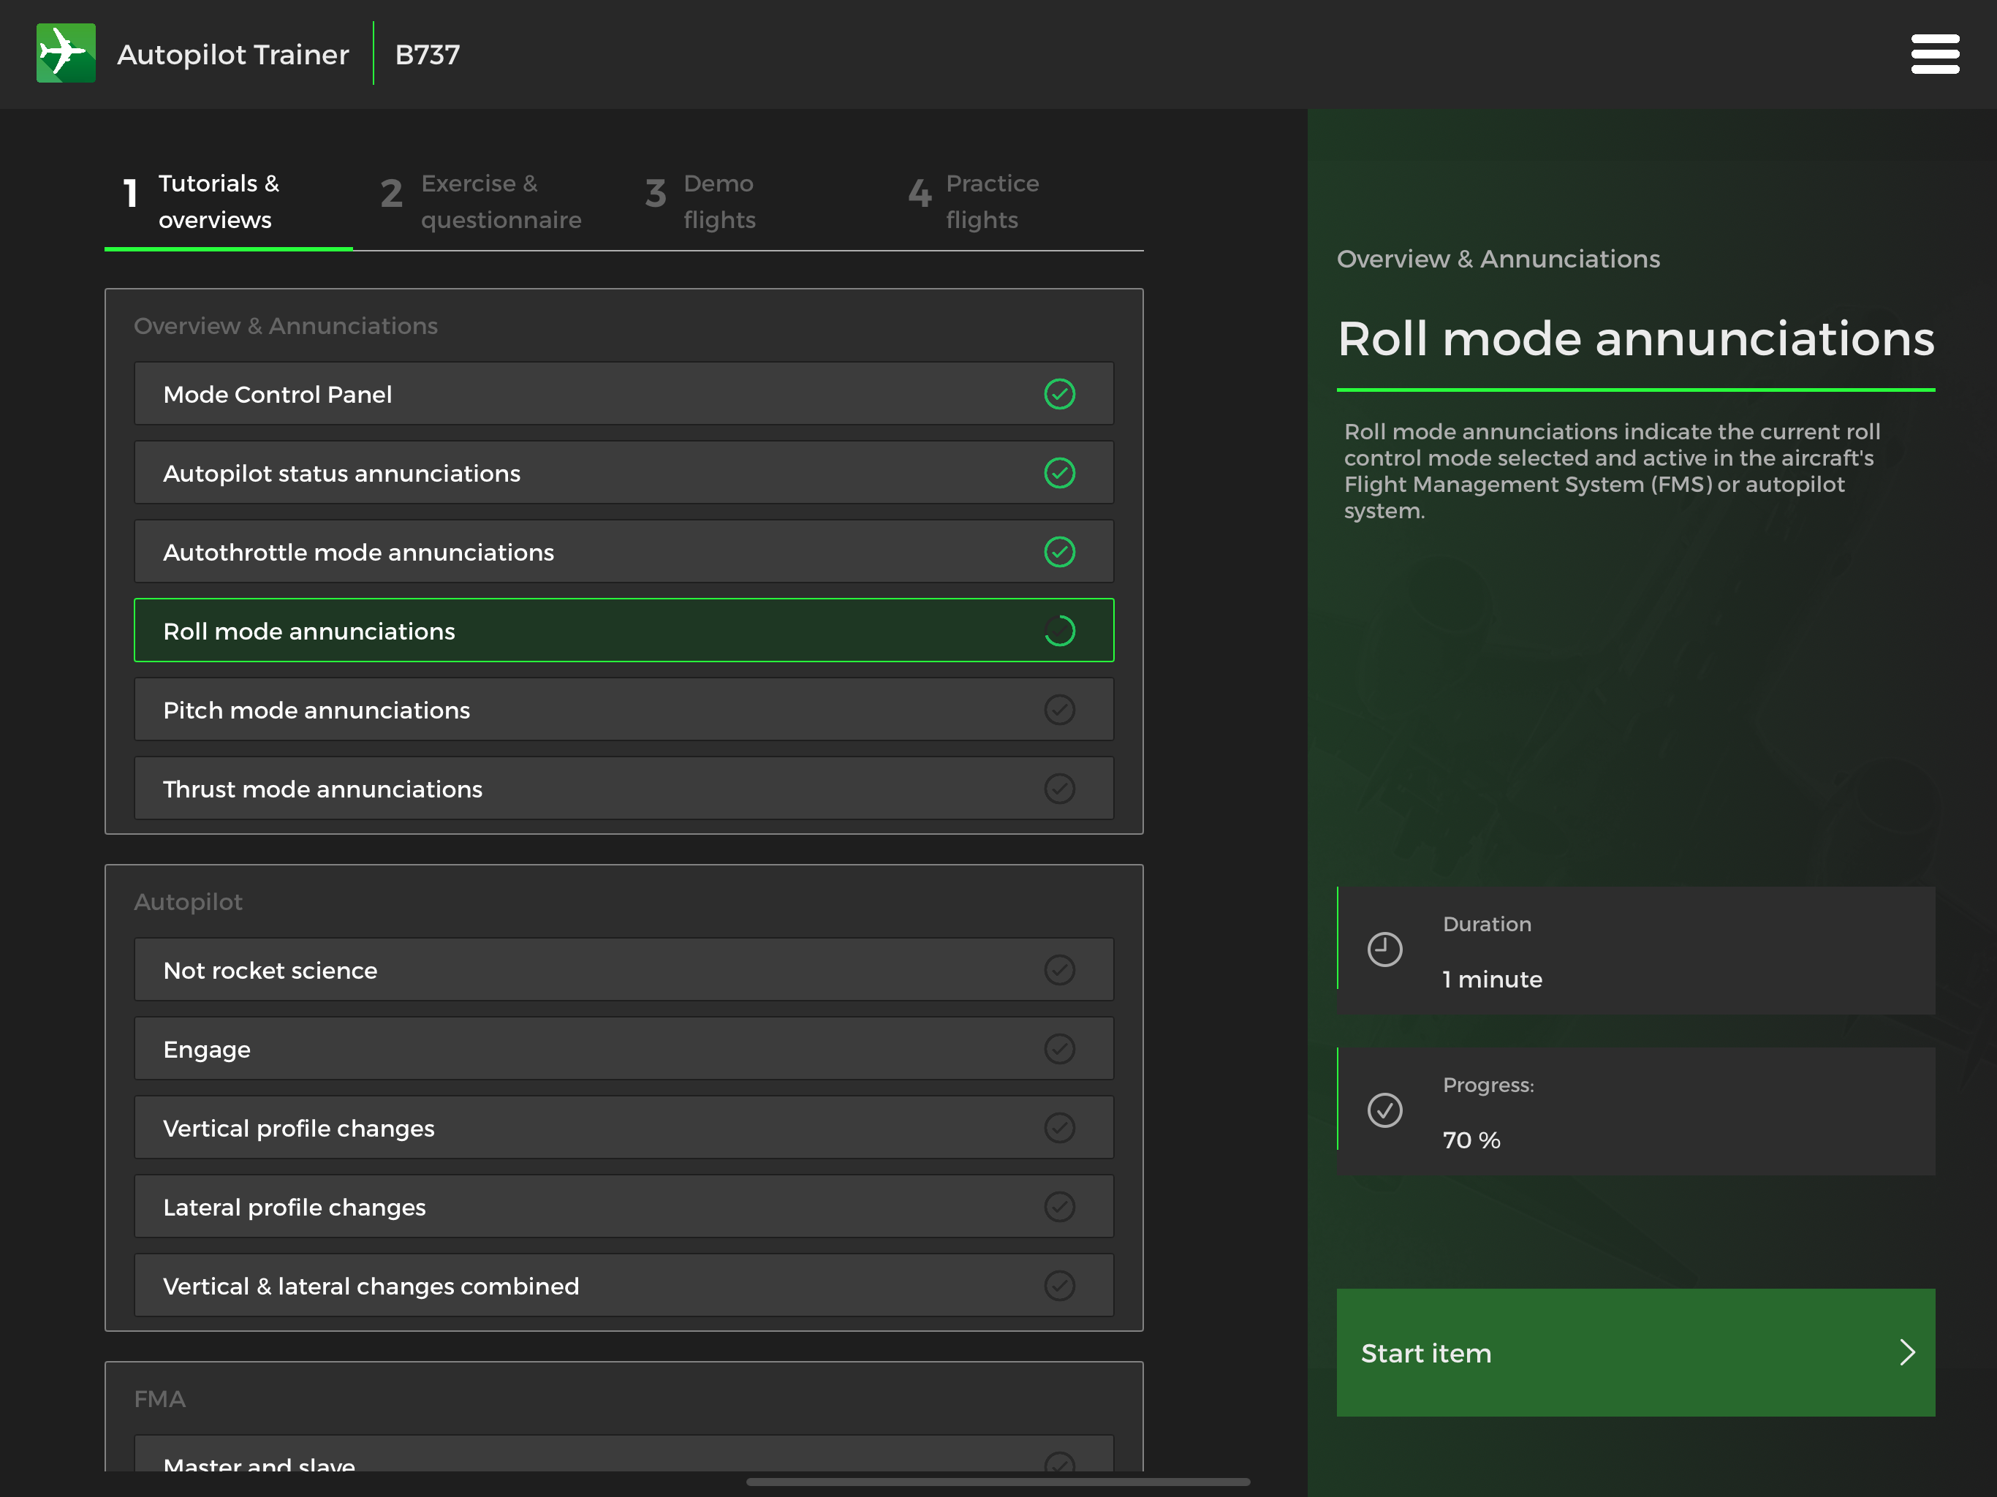This screenshot has height=1497, width=1997.
Task: Select Autothrottle mode annunciations item
Action: coord(624,552)
